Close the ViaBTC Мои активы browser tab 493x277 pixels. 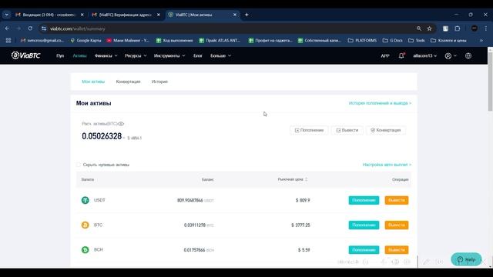[234, 15]
